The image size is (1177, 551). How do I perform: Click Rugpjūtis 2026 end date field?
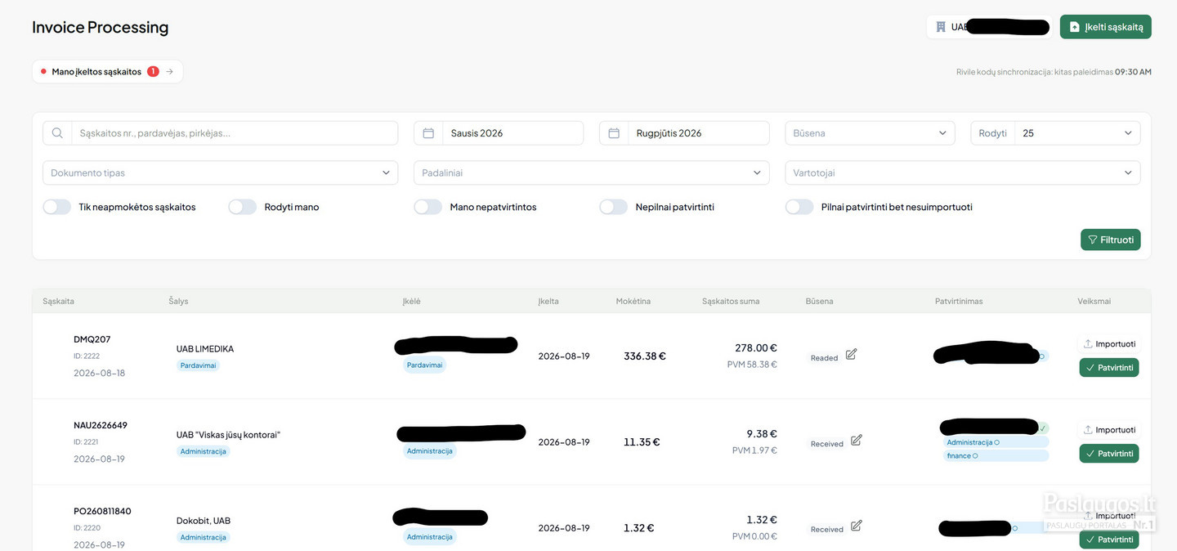(698, 133)
